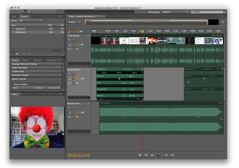Image resolution: width=239 pixels, height=168 pixels.
Task: Mute the Sound Effects track
Action: point(69,74)
